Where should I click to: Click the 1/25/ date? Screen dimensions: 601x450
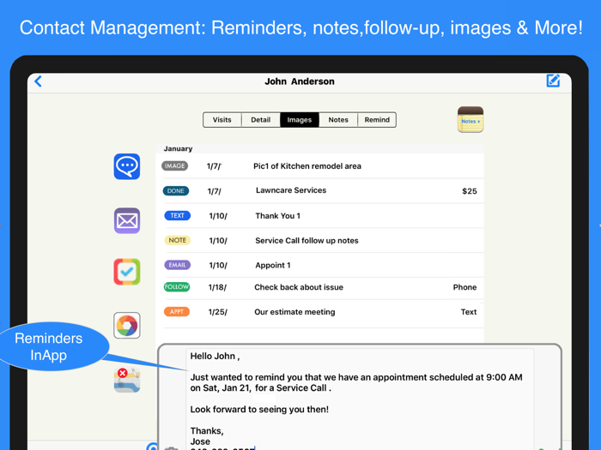point(217,312)
